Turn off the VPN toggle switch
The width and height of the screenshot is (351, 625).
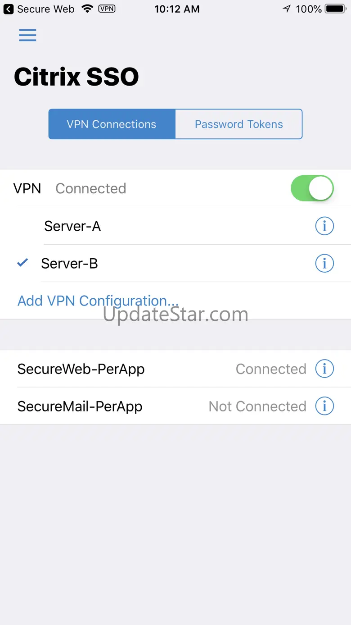(312, 188)
